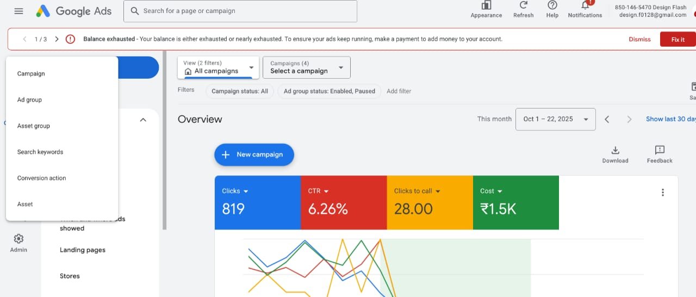This screenshot has width=696, height=297.
Task: Select Search keywords from create menu
Action: [x=40, y=152]
